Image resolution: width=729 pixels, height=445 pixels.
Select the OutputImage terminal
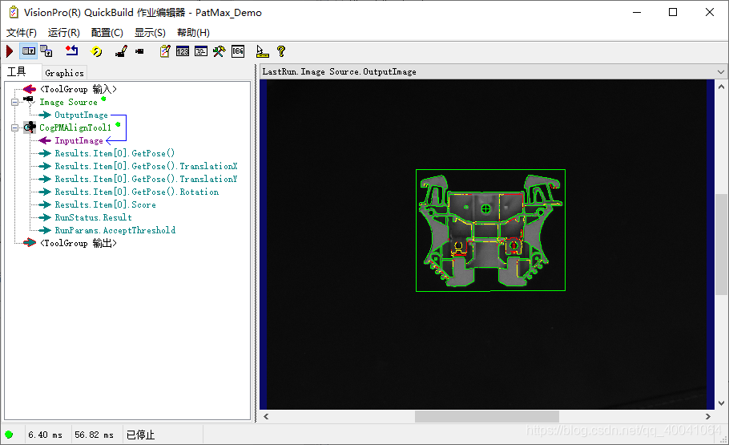pos(81,115)
